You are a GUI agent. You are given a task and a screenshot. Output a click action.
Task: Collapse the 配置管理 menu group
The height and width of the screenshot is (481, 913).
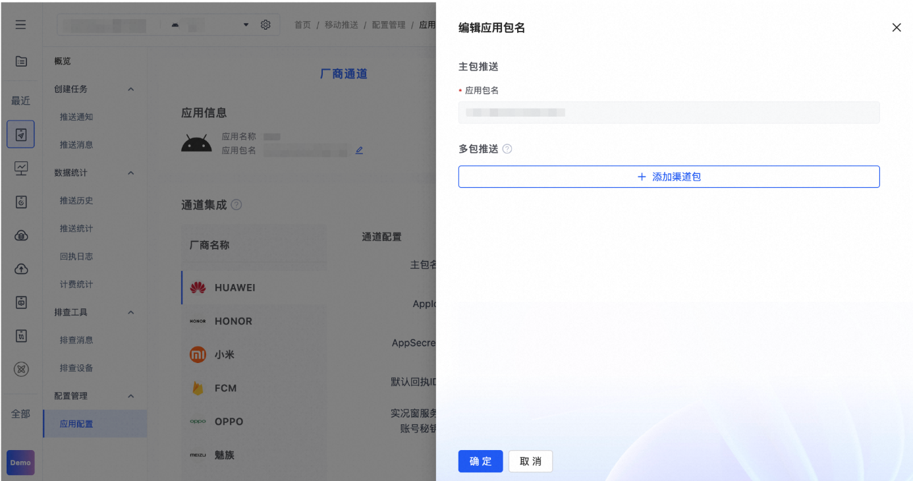[x=130, y=396]
